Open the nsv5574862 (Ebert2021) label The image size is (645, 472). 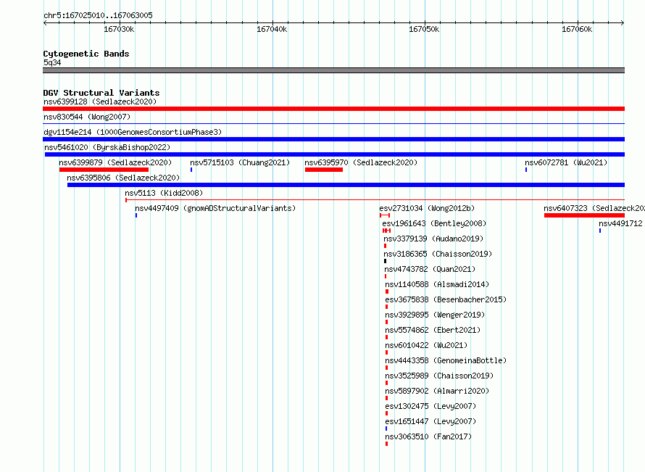(433, 330)
